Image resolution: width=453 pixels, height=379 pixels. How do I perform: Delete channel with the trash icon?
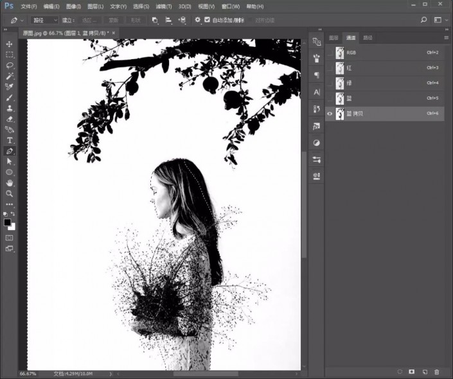(437, 371)
